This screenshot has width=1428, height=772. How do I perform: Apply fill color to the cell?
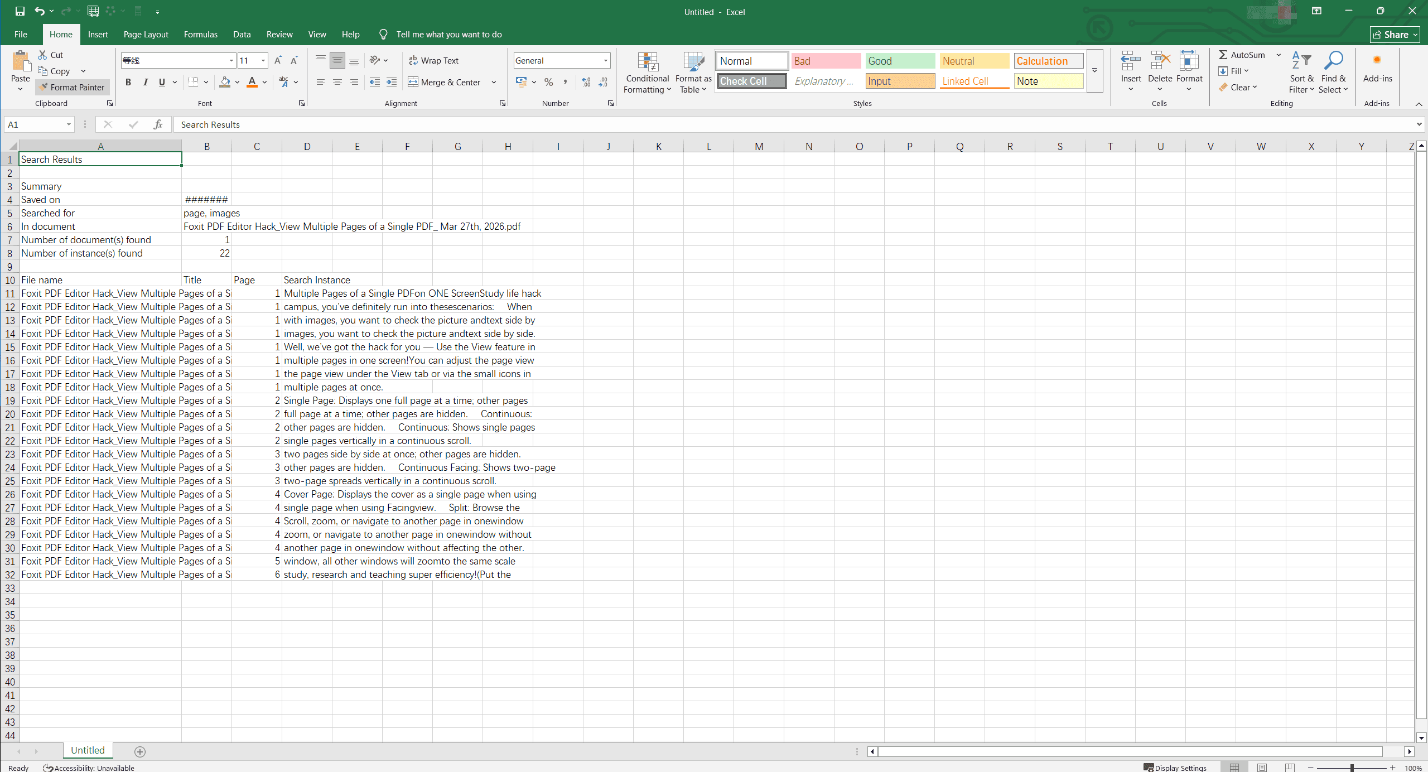coord(225,82)
